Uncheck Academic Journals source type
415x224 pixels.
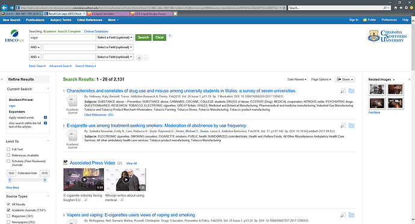pos(8,210)
